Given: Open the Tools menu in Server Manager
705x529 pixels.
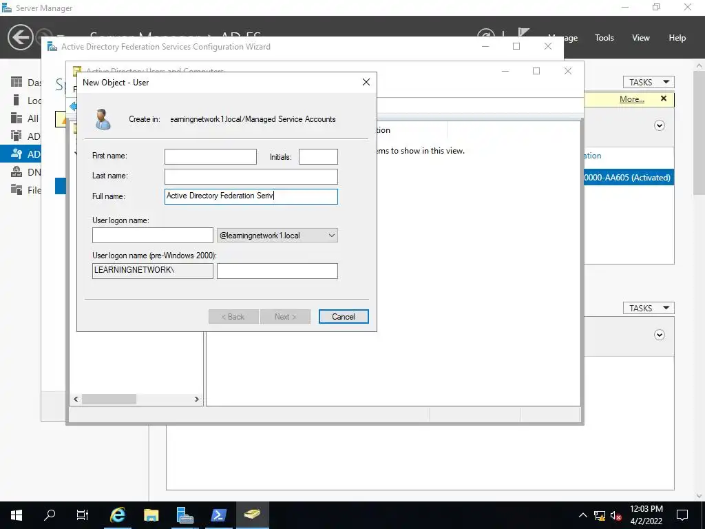Looking at the screenshot, I should click(604, 38).
